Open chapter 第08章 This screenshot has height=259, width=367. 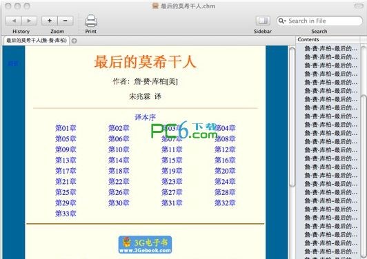click(x=225, y=139)
